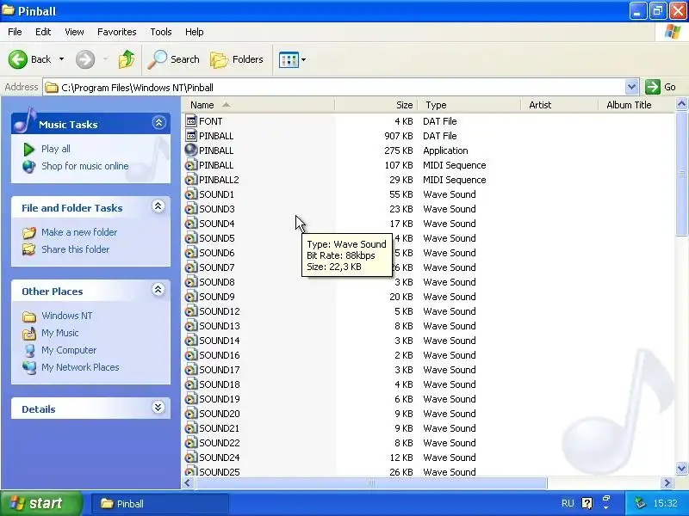This screenshot has width=689, height=516.
Task: Open the Help menu
Action: click(195, 32)
